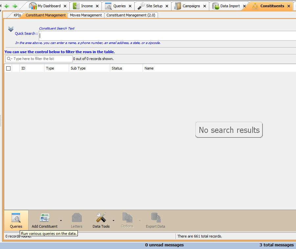Click the Constituents people icon
This screenshot has width=296, height=249.
coord(255,6)
